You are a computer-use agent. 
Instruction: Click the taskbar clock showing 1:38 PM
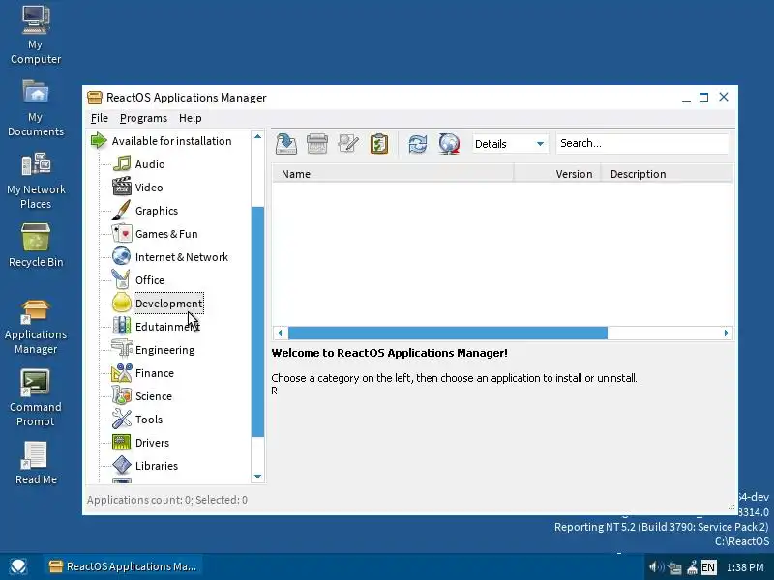click(745, 567)
